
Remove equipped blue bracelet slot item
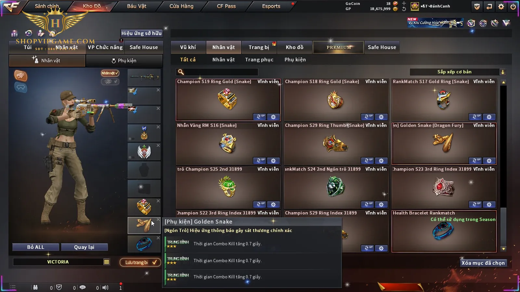point(158,238)
